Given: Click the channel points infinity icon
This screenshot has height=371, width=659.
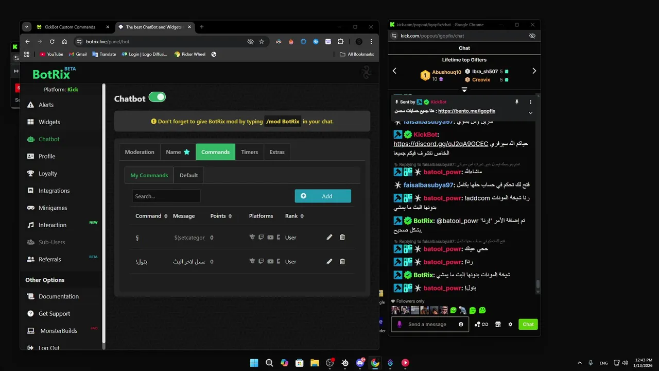Looking at the screenshot, I should [481, 324].
